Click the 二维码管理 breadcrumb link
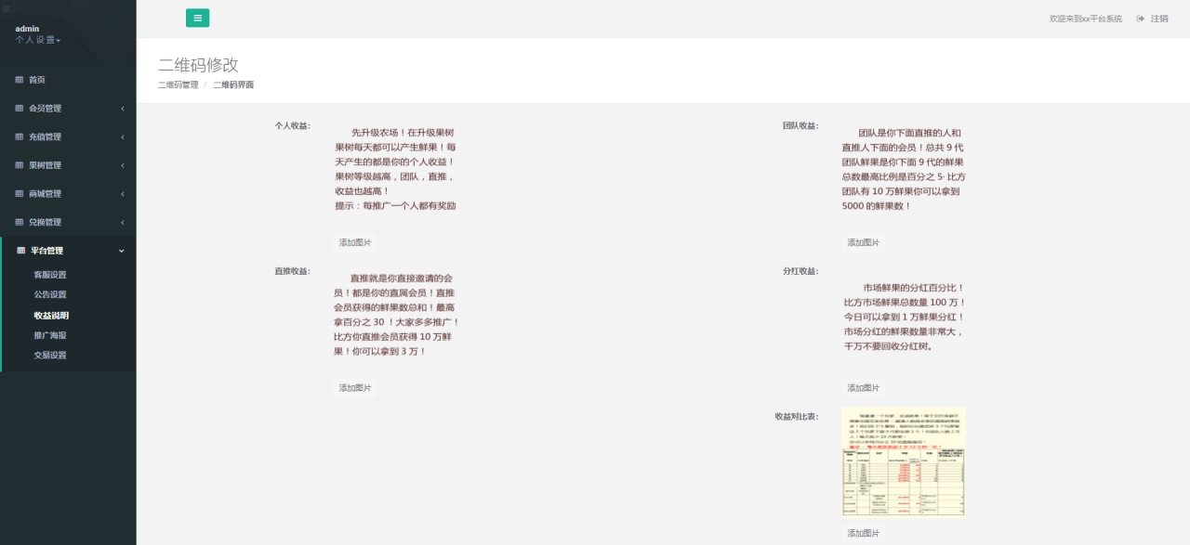 tap(178, 84)
